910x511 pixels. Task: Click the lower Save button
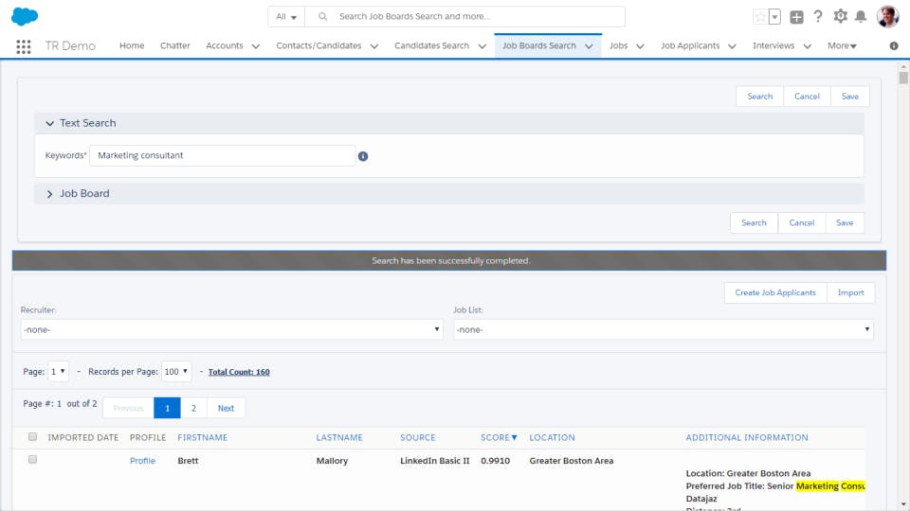(x=845, y=222)
